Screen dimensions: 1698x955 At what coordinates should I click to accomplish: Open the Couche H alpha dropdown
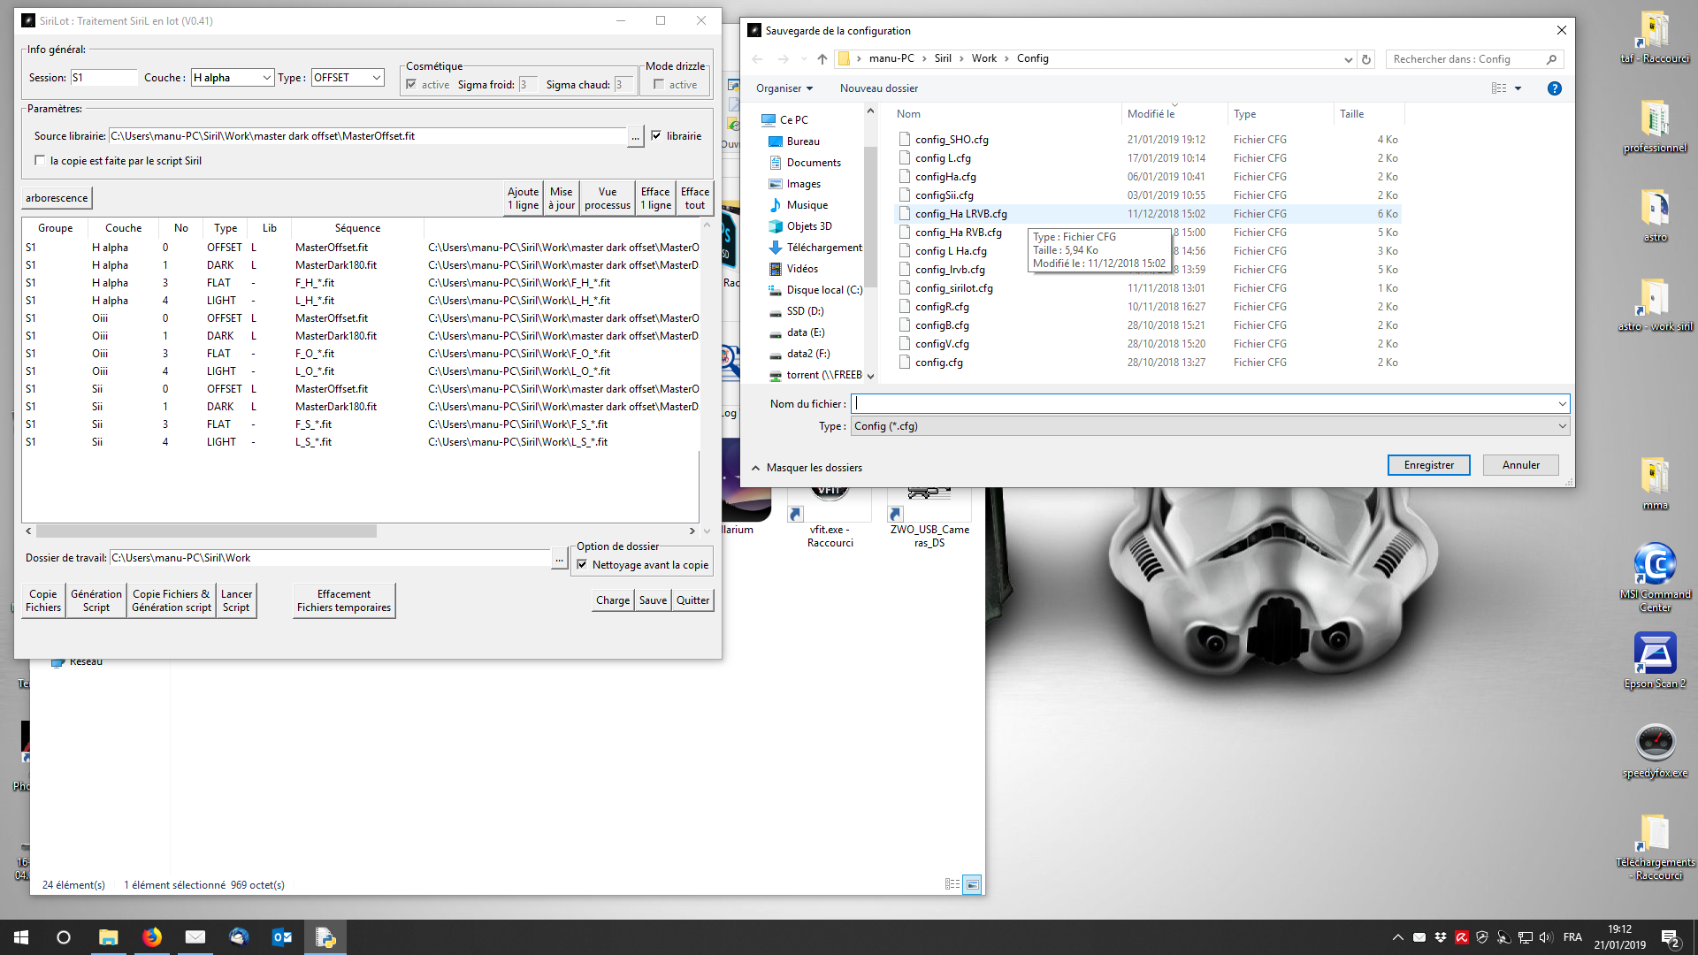pyautogui.click(x=266, y=78)
